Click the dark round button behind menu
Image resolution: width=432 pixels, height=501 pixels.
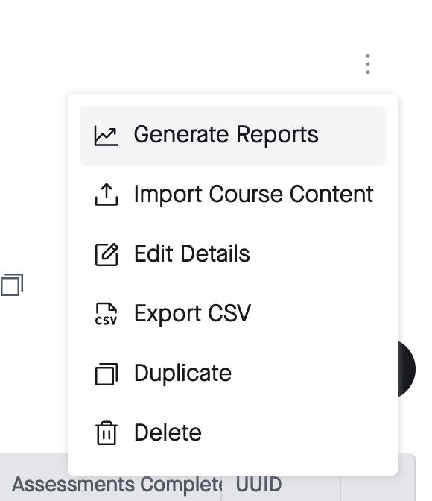(x=407, y=369)
